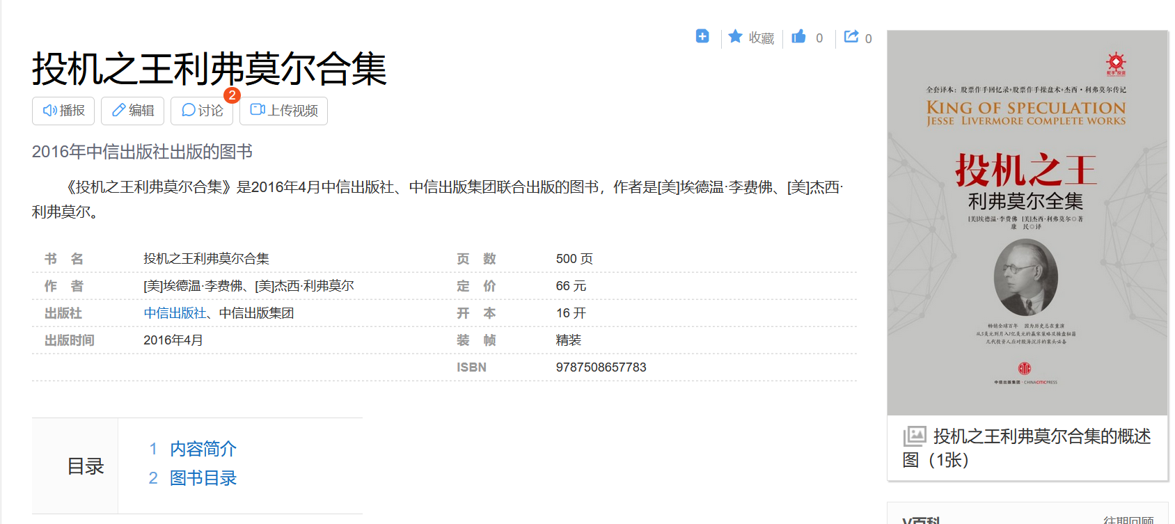Jump to 图书目录 section in 目录
Screen dimensions: 1175x524
click(203, 478)
